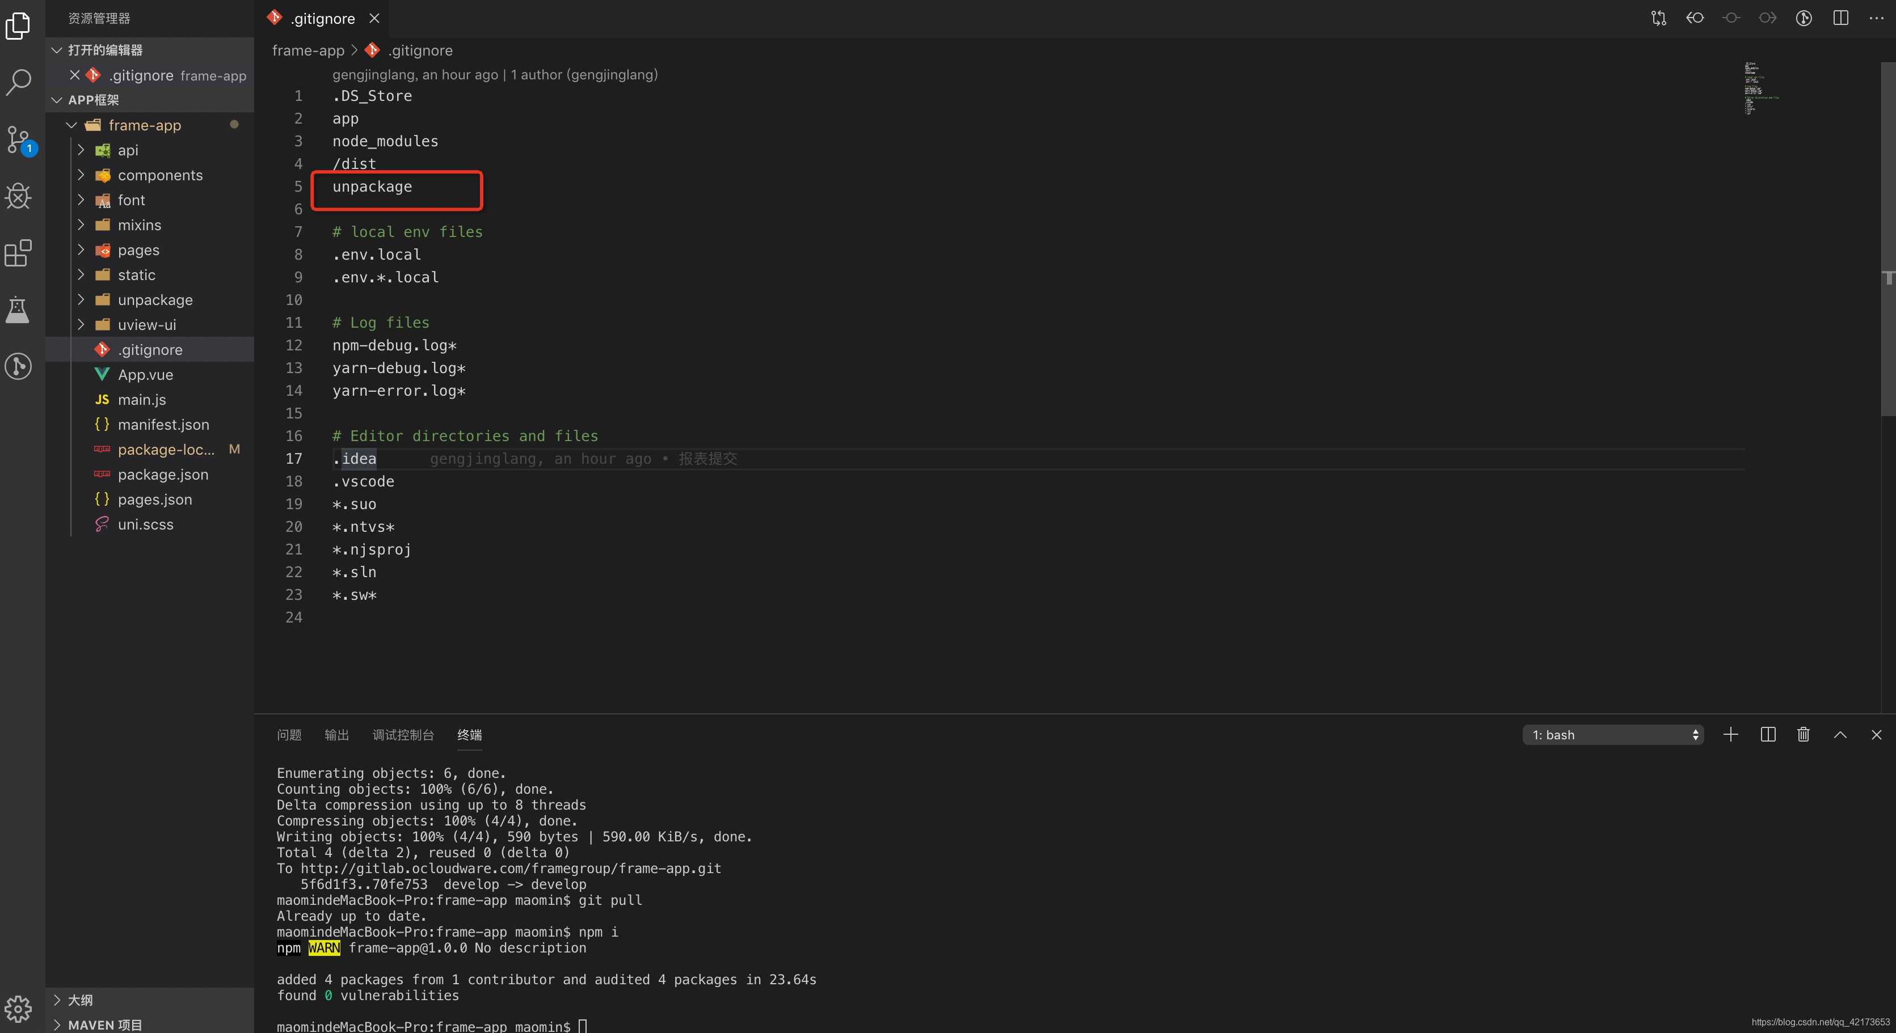Click the node_modules text on line 3
The image size is (1896, 1033).
[x=385, y=141]
